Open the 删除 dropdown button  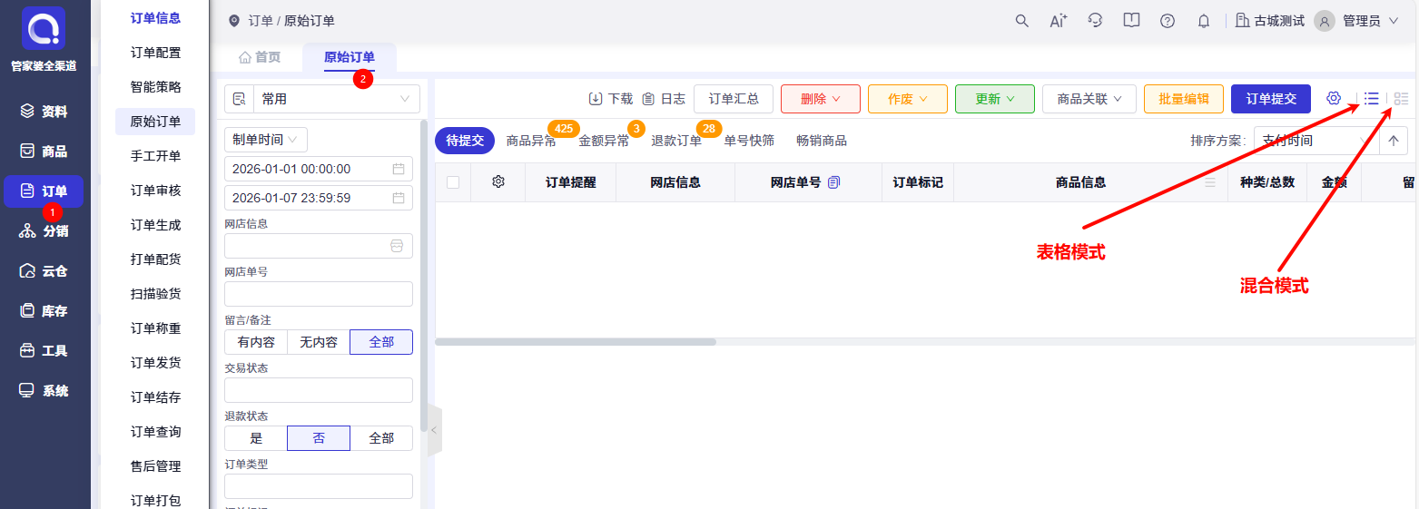821,99
